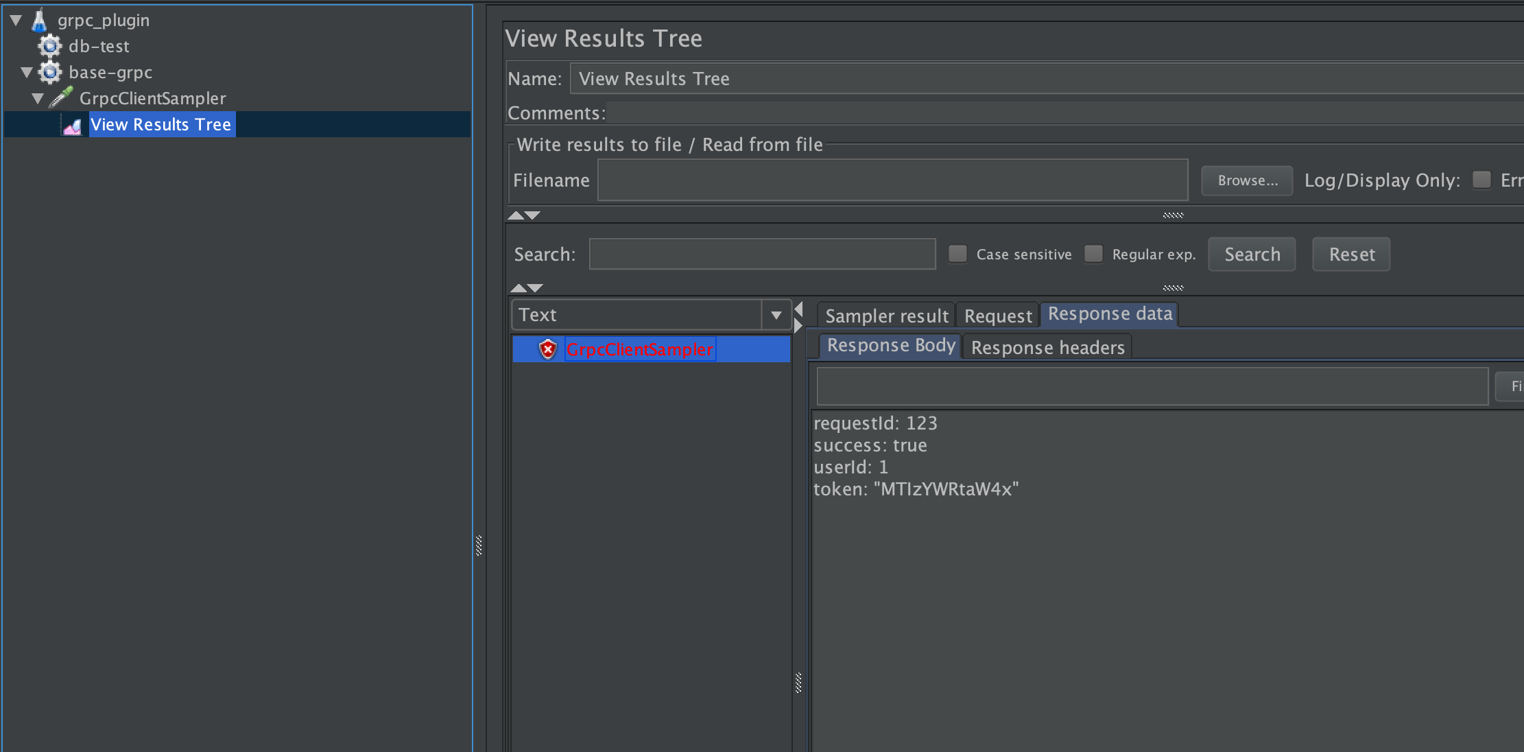Click the Browse... button
Image resolution: width=1524 pixels, height=752 pixels.
pyautogui.click(x=1247, y=180)
